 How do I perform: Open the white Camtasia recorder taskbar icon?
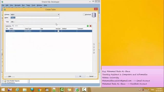coord(84,90)
